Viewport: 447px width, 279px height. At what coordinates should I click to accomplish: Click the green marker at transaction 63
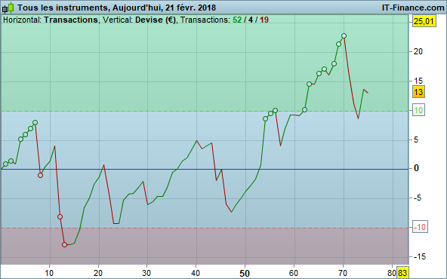310,84
